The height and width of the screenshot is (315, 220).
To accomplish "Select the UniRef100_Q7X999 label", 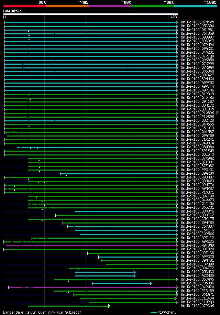I will click(197, 64).
